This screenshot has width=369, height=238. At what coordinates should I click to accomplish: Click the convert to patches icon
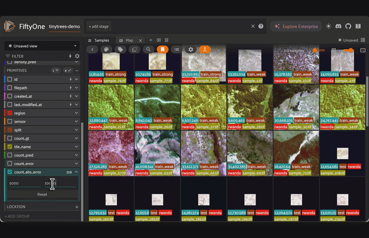(134, 49)
